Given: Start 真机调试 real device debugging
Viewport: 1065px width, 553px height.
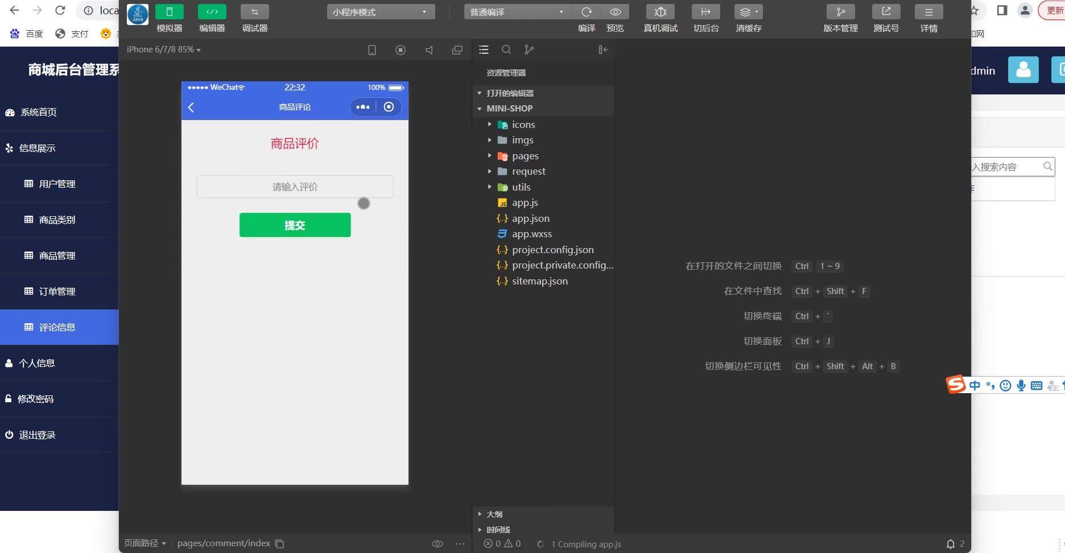Looking at the screenshot, I should (661, 12).
